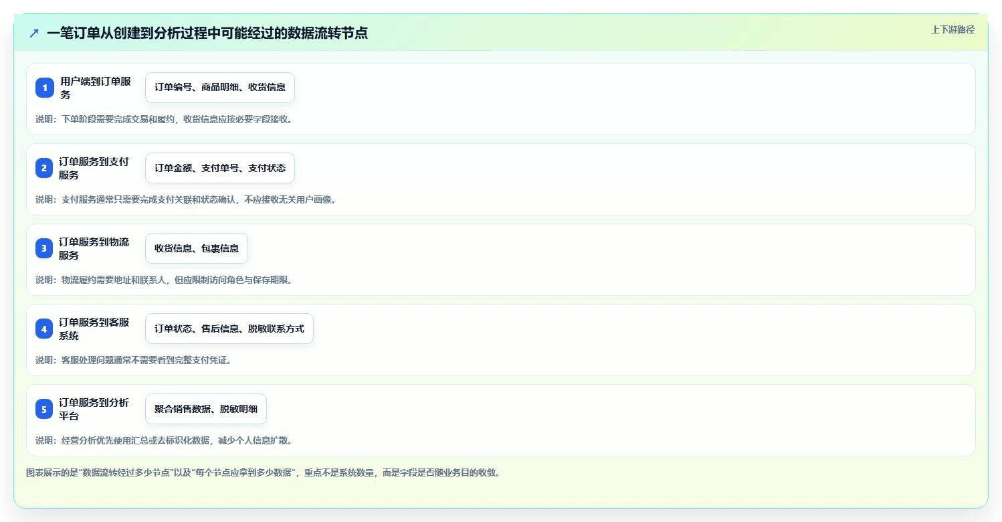Click the node label 用户端到订单服务
The height and width of the screenshot is (522, 1002).
[96, 88]
